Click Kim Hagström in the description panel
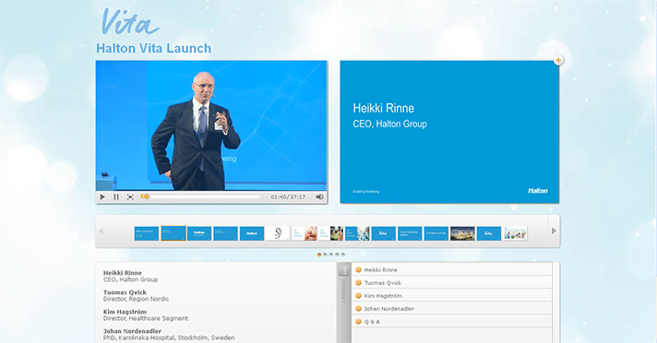Image resolution: width=657 pixels, height=343 pixels. point(125,312)
